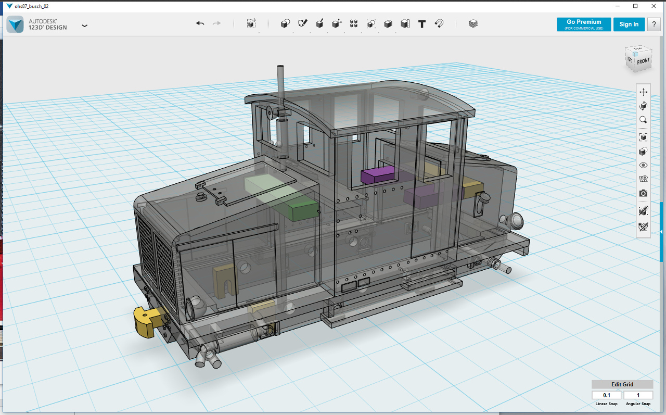Viewport: 666px width, 415px height.
Task: Open the Primitives menu
Action: click(x=285, y=23)
